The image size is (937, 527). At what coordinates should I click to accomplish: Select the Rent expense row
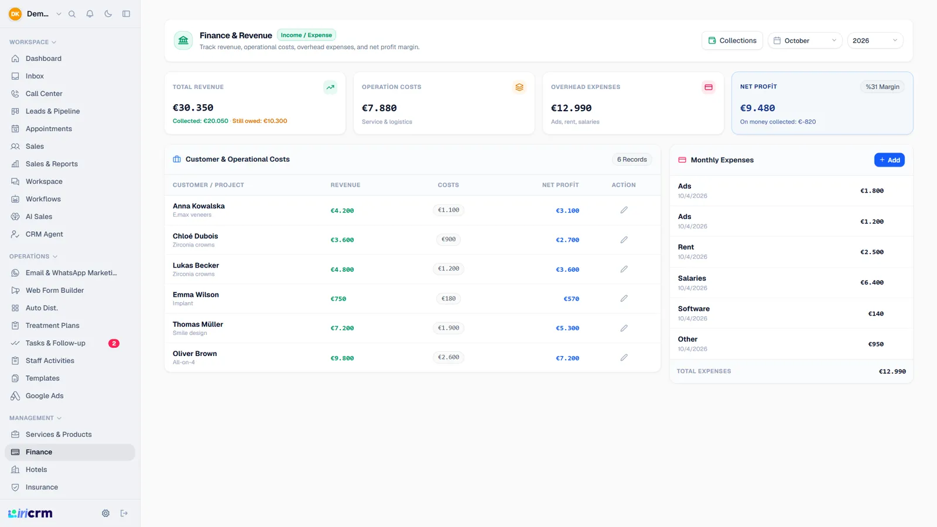coord(791,252)
